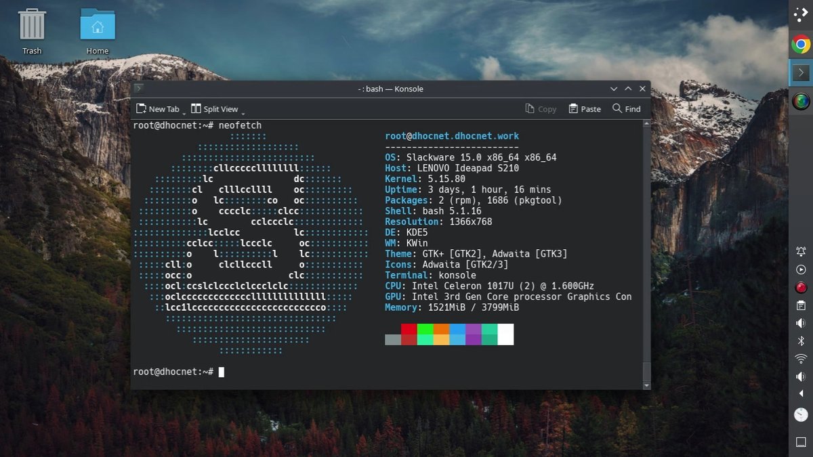Image resolution: width=813 pixels, height=457 pixels.
Task: Click the white color block in neofetch
Action: [x=505, y=334]
